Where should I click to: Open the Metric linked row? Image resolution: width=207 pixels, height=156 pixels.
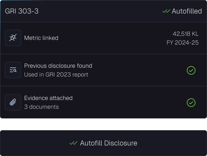103,38
